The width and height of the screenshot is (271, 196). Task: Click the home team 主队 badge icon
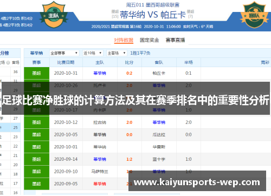54,15
